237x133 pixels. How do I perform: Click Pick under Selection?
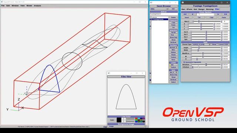(173, 35)
